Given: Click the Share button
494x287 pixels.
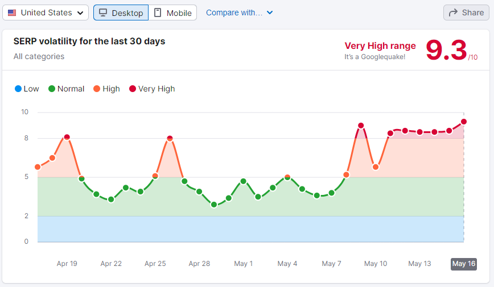Looking at the screenshot, I should pos(466,13).
